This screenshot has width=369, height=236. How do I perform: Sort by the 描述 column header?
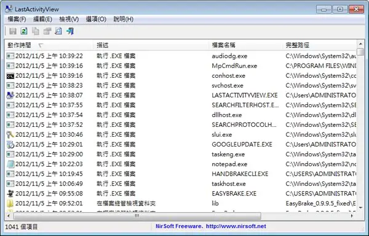(151, 45)
